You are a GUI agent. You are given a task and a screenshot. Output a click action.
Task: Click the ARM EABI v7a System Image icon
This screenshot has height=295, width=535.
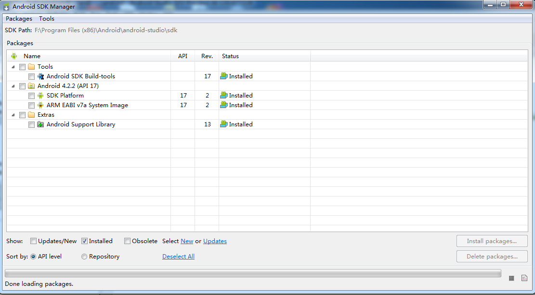40,105
